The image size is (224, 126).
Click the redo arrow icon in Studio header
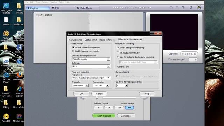[x=177, y=8]
